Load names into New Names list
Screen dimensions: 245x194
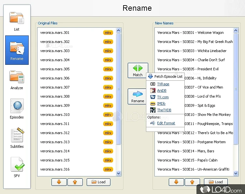click(216, 182)
